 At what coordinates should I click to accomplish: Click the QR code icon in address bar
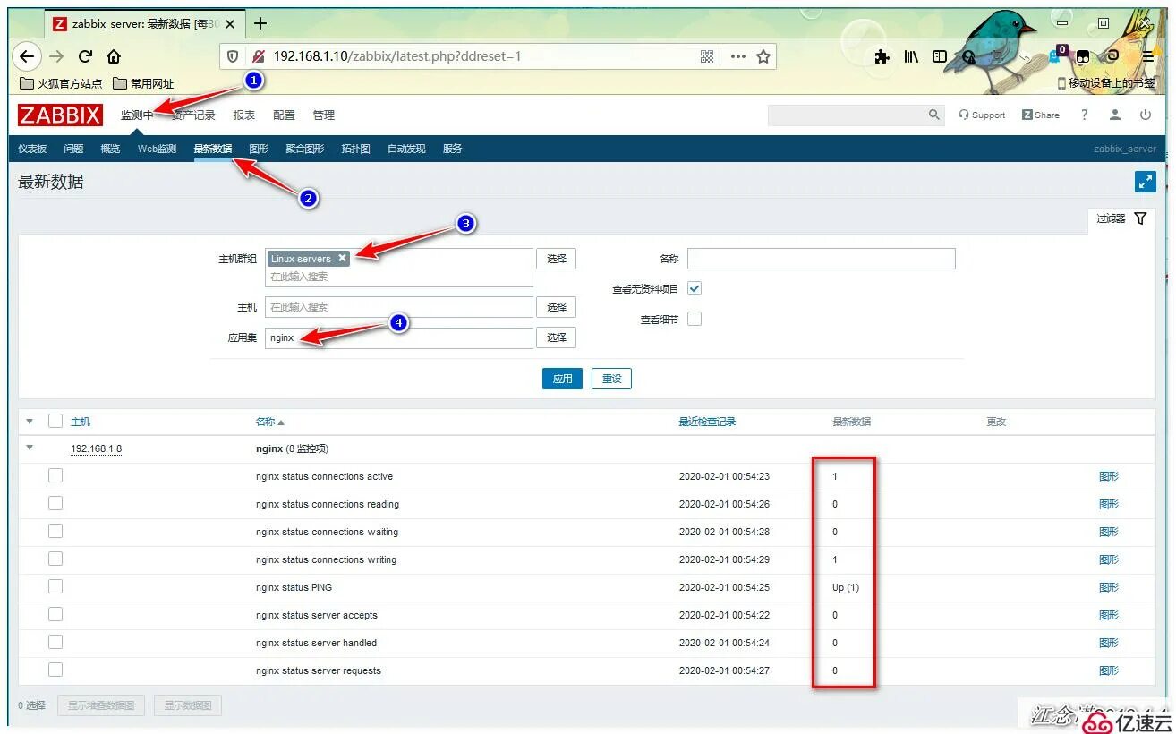707,56
